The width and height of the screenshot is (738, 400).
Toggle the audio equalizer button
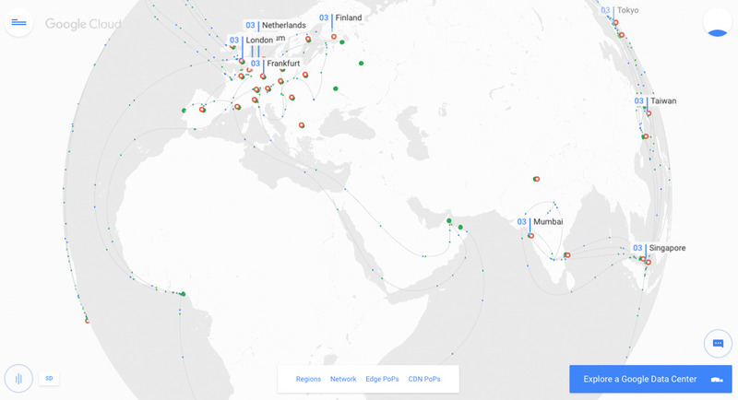pos(18,379)
